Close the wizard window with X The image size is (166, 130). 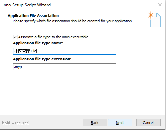[x=160, y=5]
